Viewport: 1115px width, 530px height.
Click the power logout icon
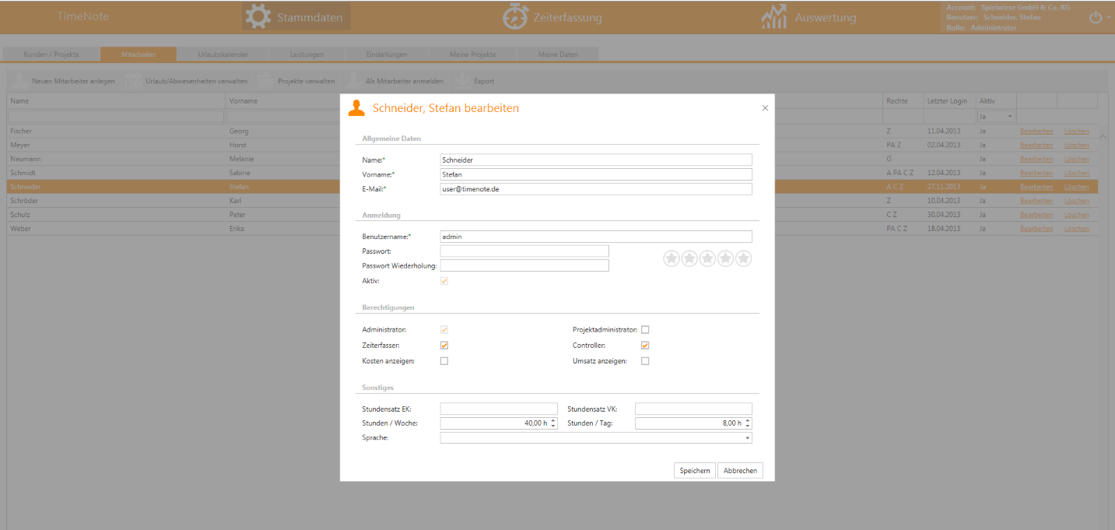point(1096,17)
